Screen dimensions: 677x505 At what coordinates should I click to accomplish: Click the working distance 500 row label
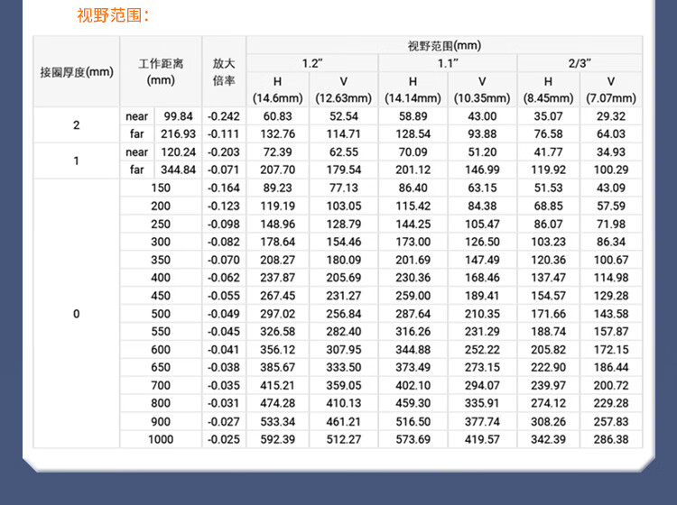161,314
